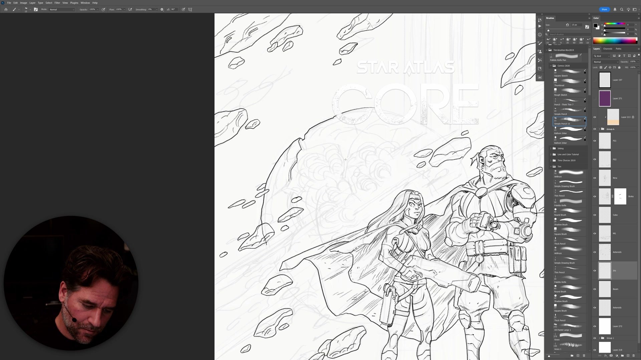This screenshot has width=641, height=360.
Task: Switch to the Channels tab
Action: tap(608, 49)
